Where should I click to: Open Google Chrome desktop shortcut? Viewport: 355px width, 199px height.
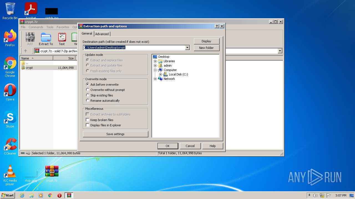click(10, 67)
